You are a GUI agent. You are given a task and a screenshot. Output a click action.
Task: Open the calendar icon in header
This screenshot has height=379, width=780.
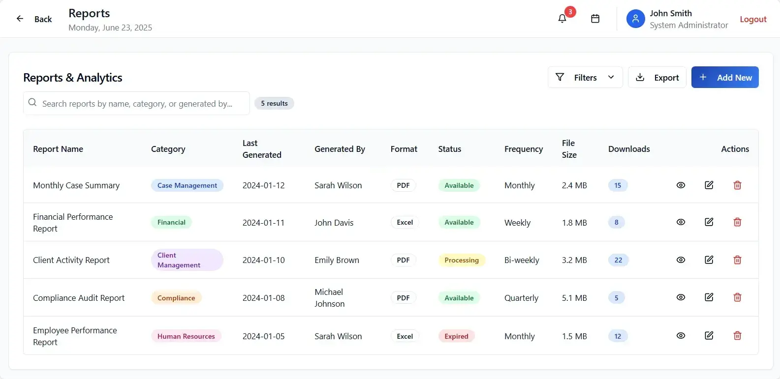tap(595, 19)
